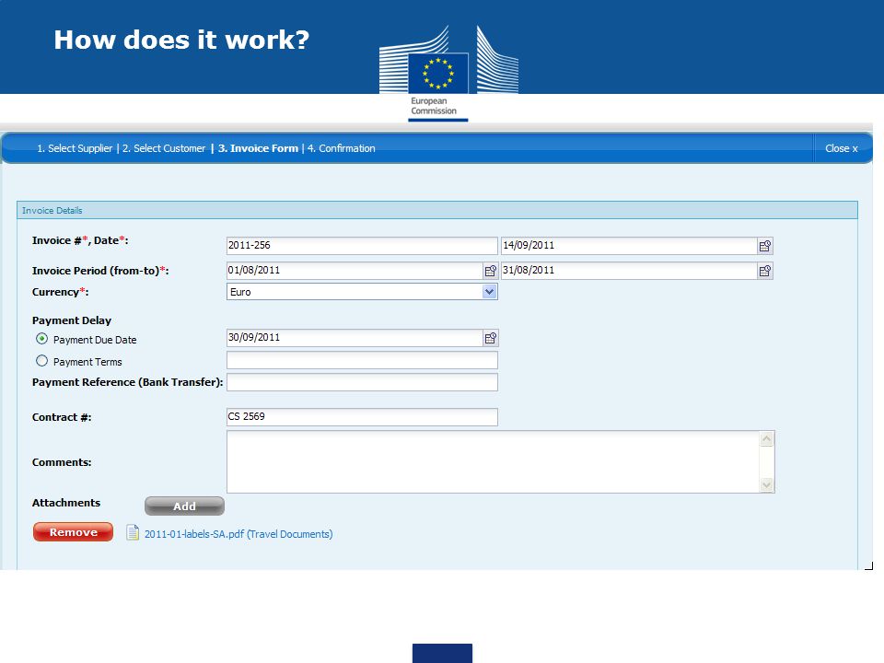Click the invoice Date field 14/09/2011
The height and width of the screenshot is (663, 884).
pos(629,246)
